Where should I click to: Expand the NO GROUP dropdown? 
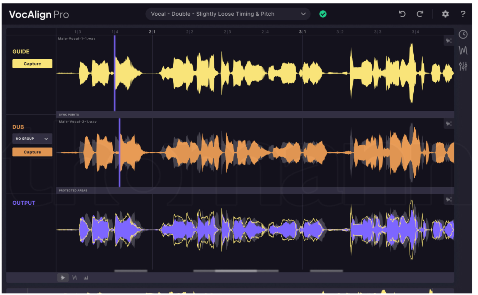pos(32,139)
